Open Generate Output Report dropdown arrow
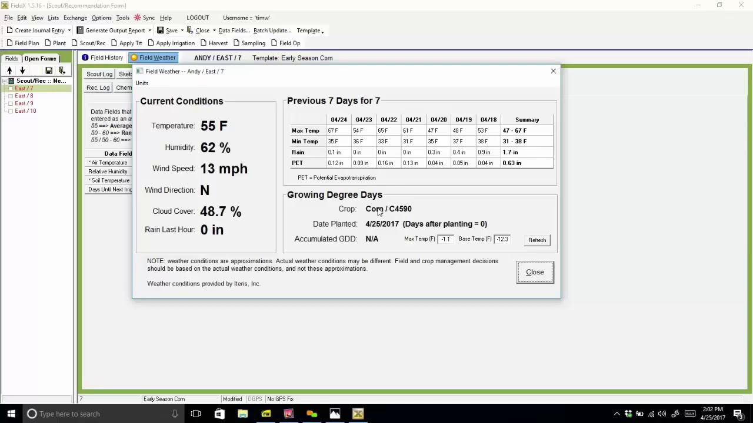The width and height of the screenshot is (753, 423). click(x=149, y=31)
